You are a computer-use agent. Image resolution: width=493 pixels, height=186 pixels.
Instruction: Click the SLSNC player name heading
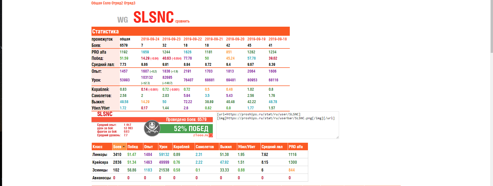pos(153,17)
